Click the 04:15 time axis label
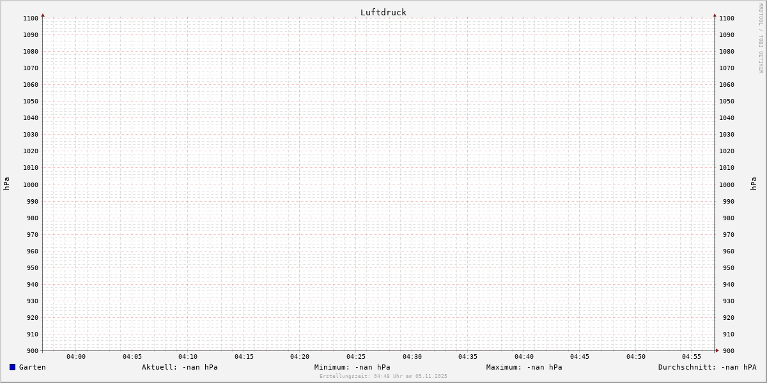Screen dimensions: 767x383 click(244, 357)
